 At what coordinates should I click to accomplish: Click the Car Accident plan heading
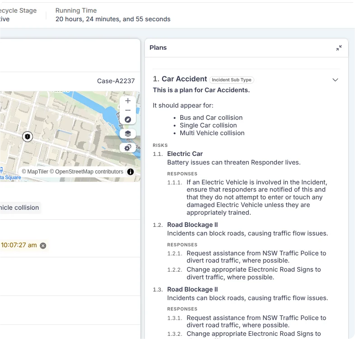(184, 79)
